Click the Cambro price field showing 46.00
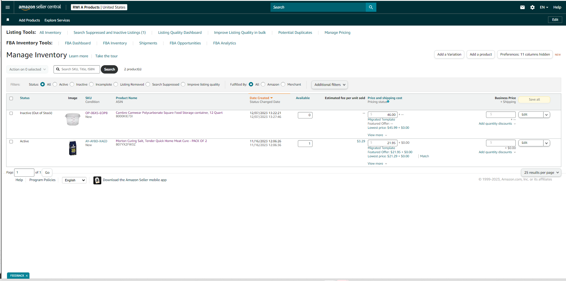 pyautogui.click(x=383, y=115)
